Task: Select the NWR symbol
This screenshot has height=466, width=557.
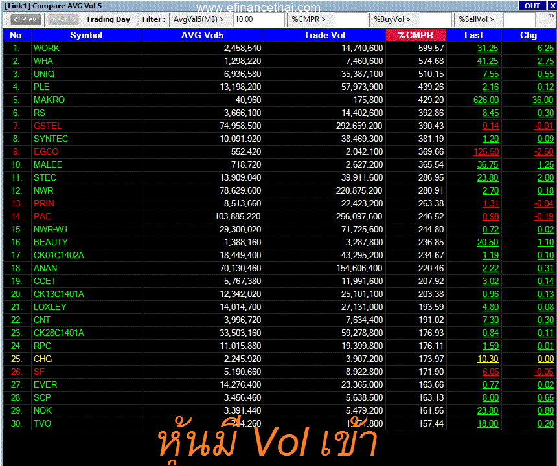Action: click(x=43, y=190)
